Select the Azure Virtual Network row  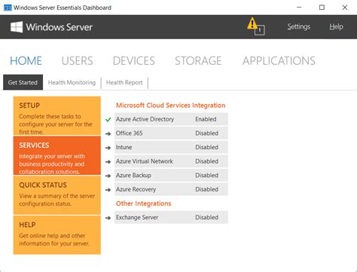click(x=171, y=161)
